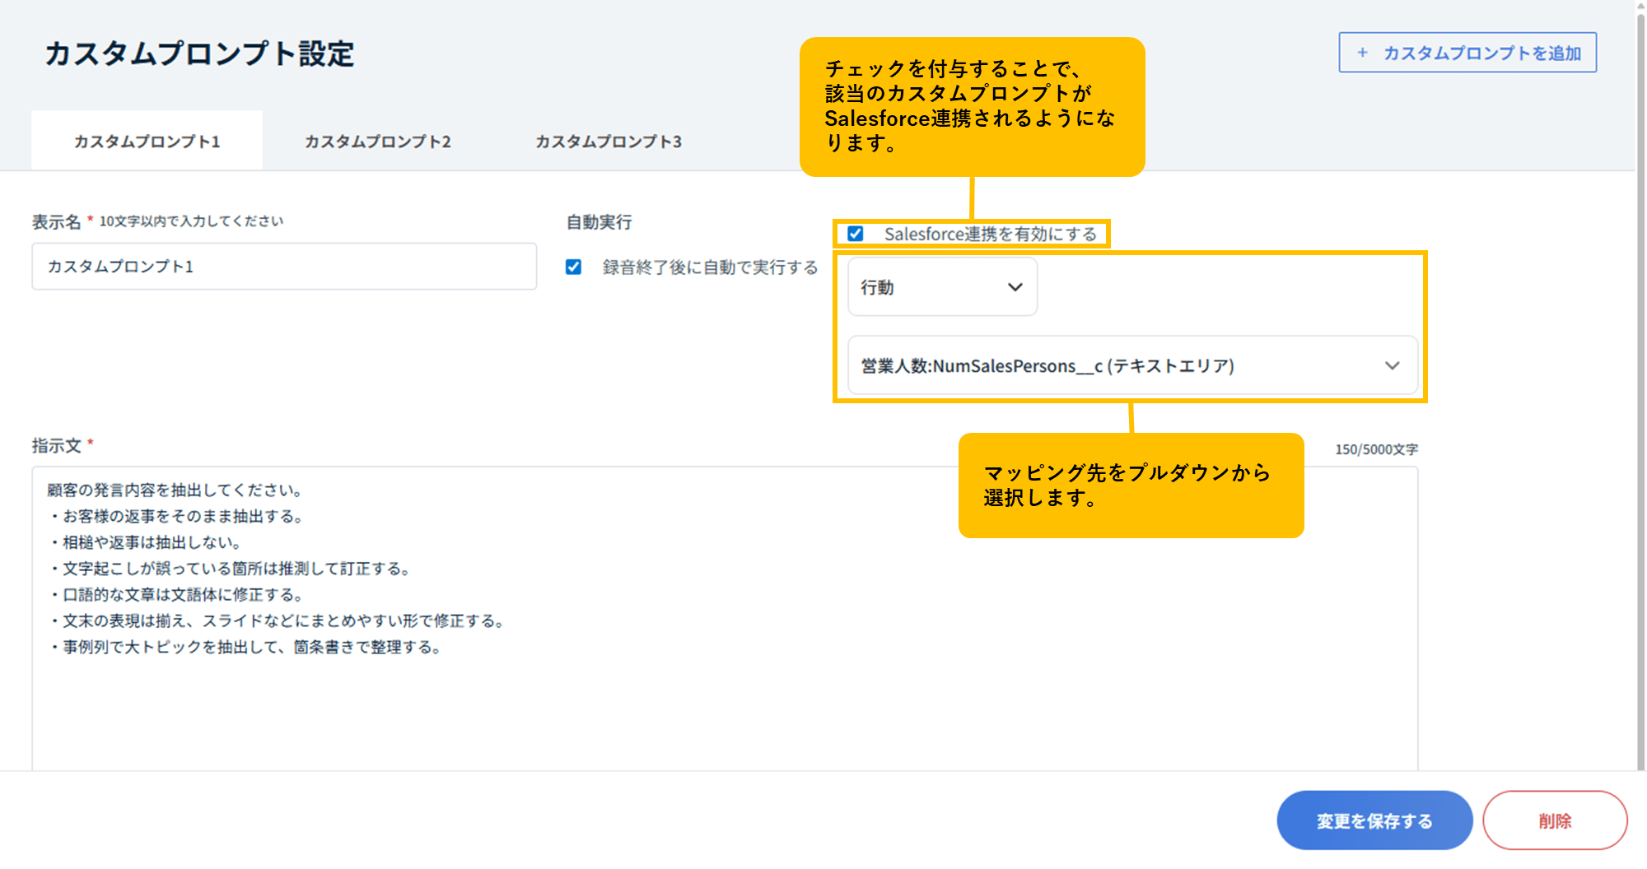Click the カスタムプロンプトを追加 button
This screenshot has height=869, width=1647.
tap(1467, 53)
